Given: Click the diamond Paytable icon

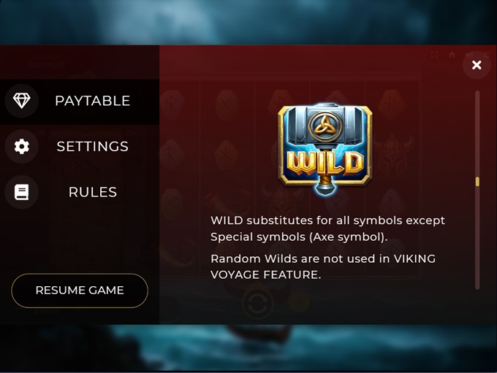Looking at the screenshot, I should pos(21,101).
